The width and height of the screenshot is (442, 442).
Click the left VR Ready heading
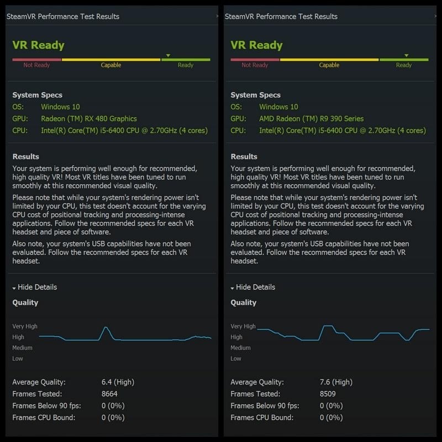click(38, 45)
